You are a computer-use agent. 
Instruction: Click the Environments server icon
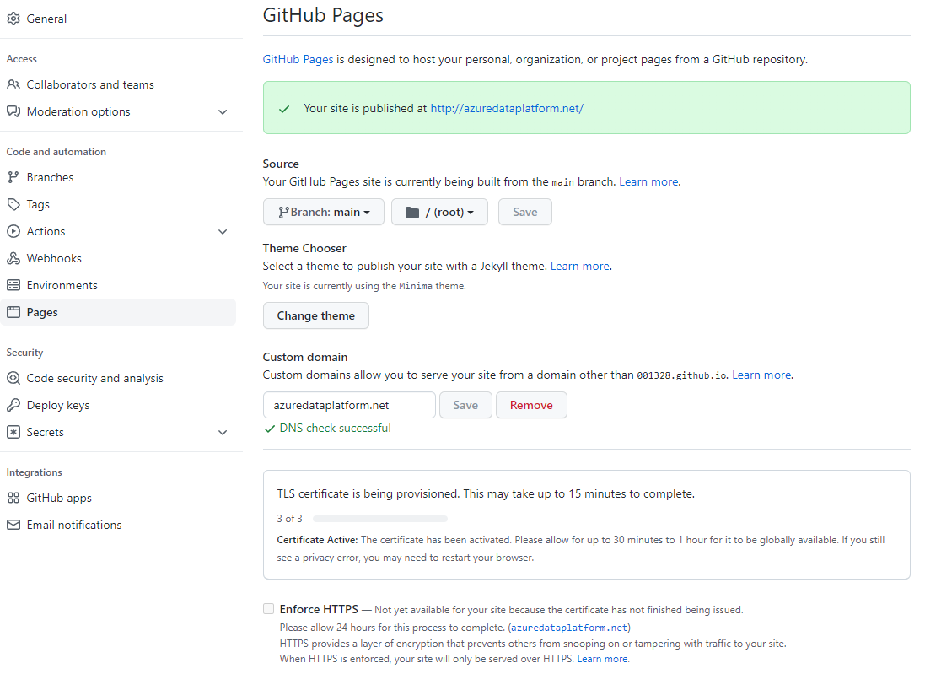coord(13,285)
